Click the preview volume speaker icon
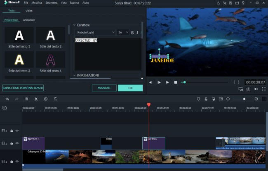This screenshot has height=171, width=268. (256, 89)
